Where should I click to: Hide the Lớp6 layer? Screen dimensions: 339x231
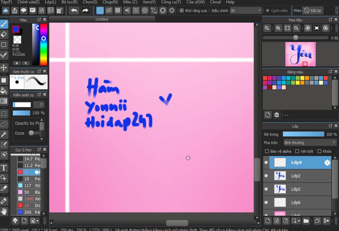point(266,202)
